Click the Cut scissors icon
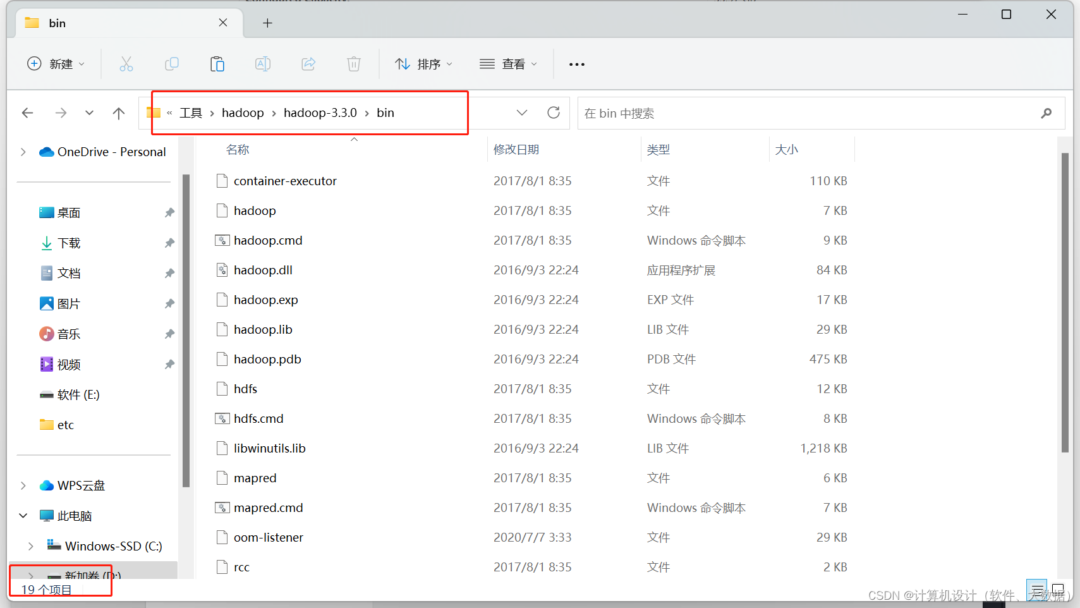Image resolution: width=1080 pixels, height=608 pixels. tap(126, 64)
